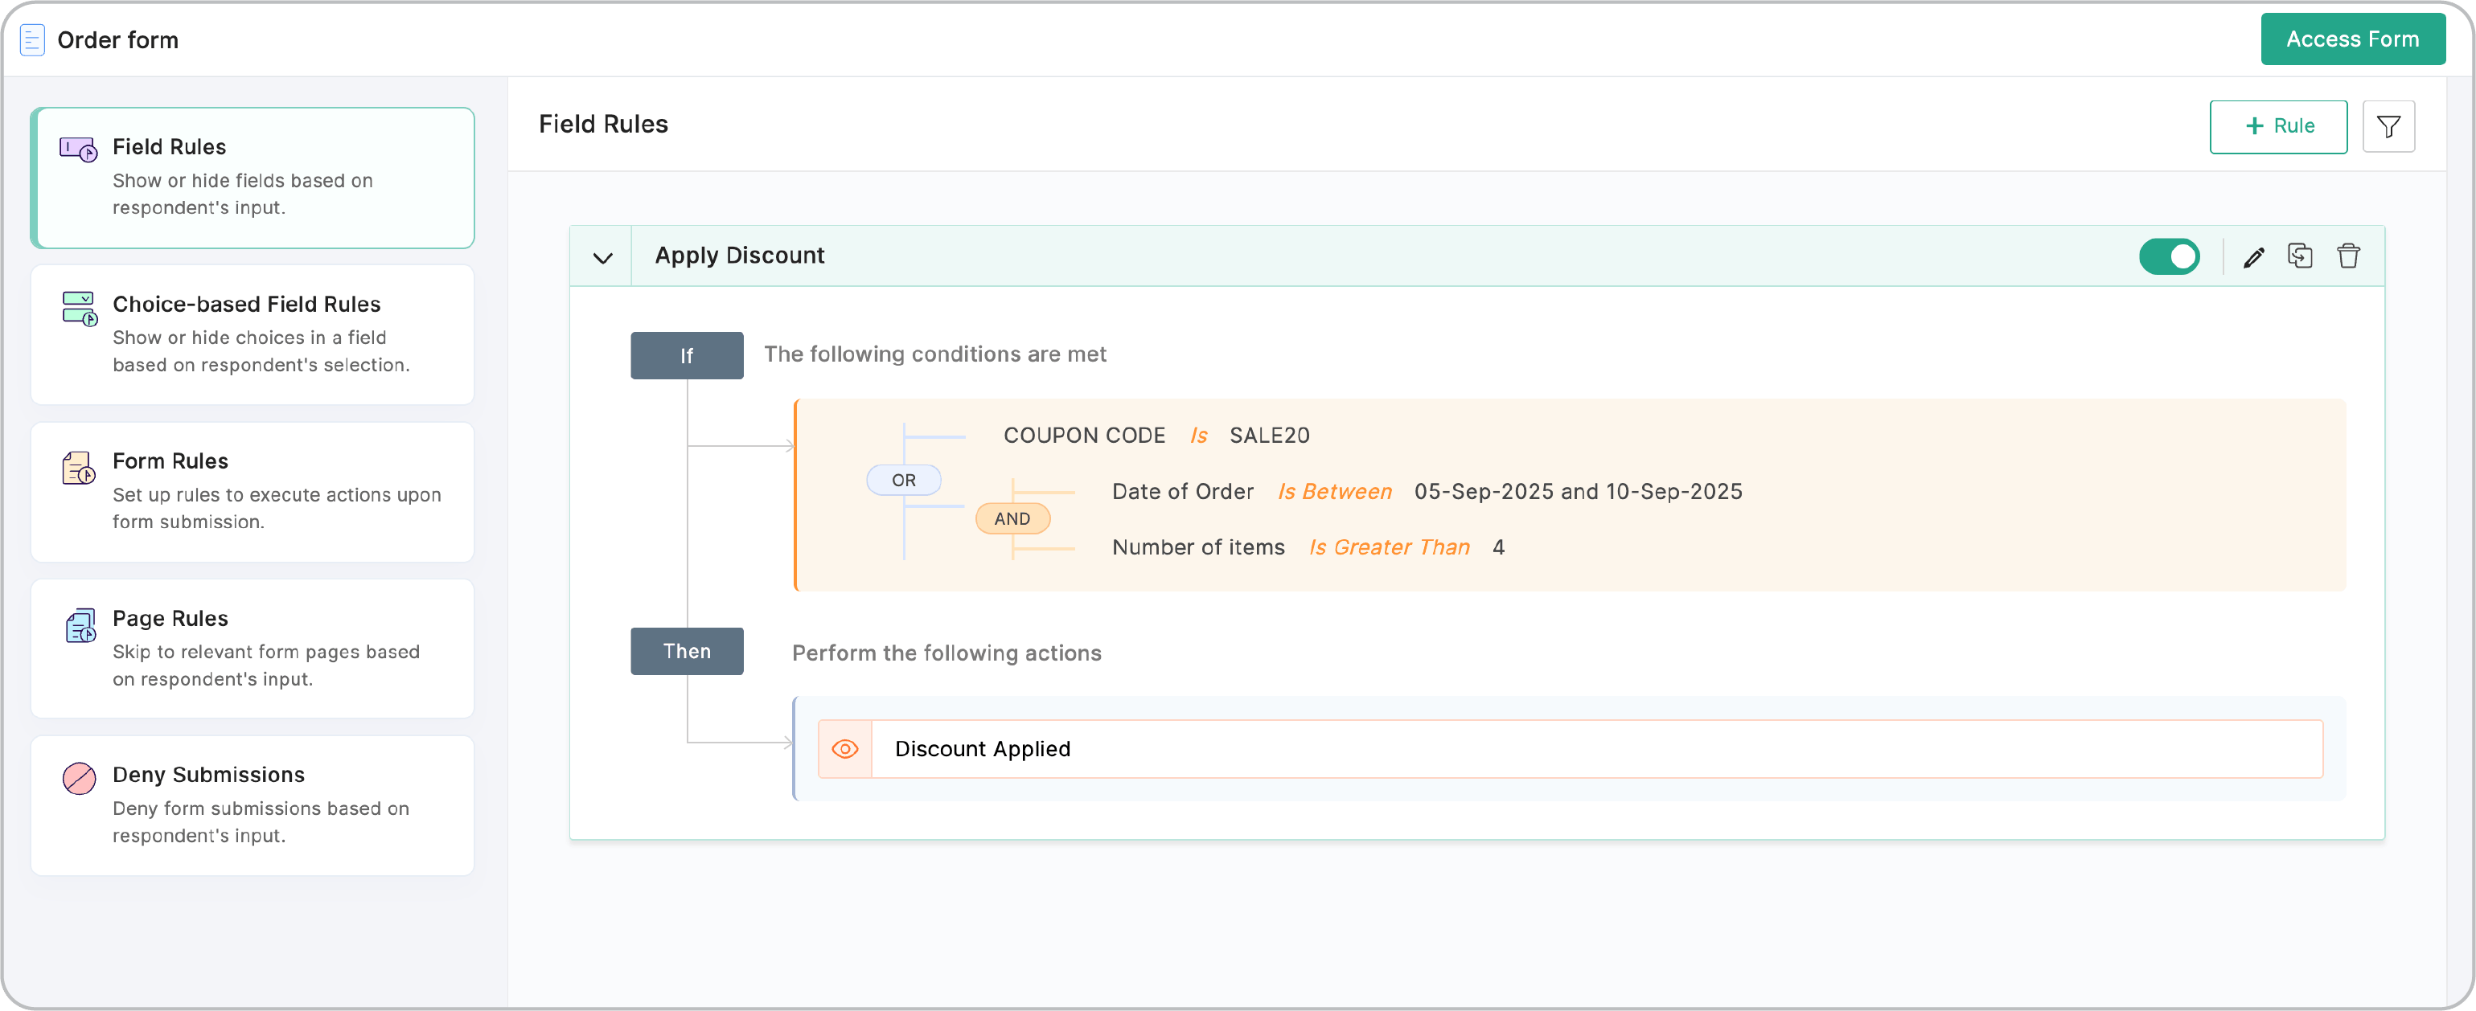2476x1011 pixels.
Task: Collapse the Apply Discount rule chevron
Action: pyautogui.click(x=602, y=256)
